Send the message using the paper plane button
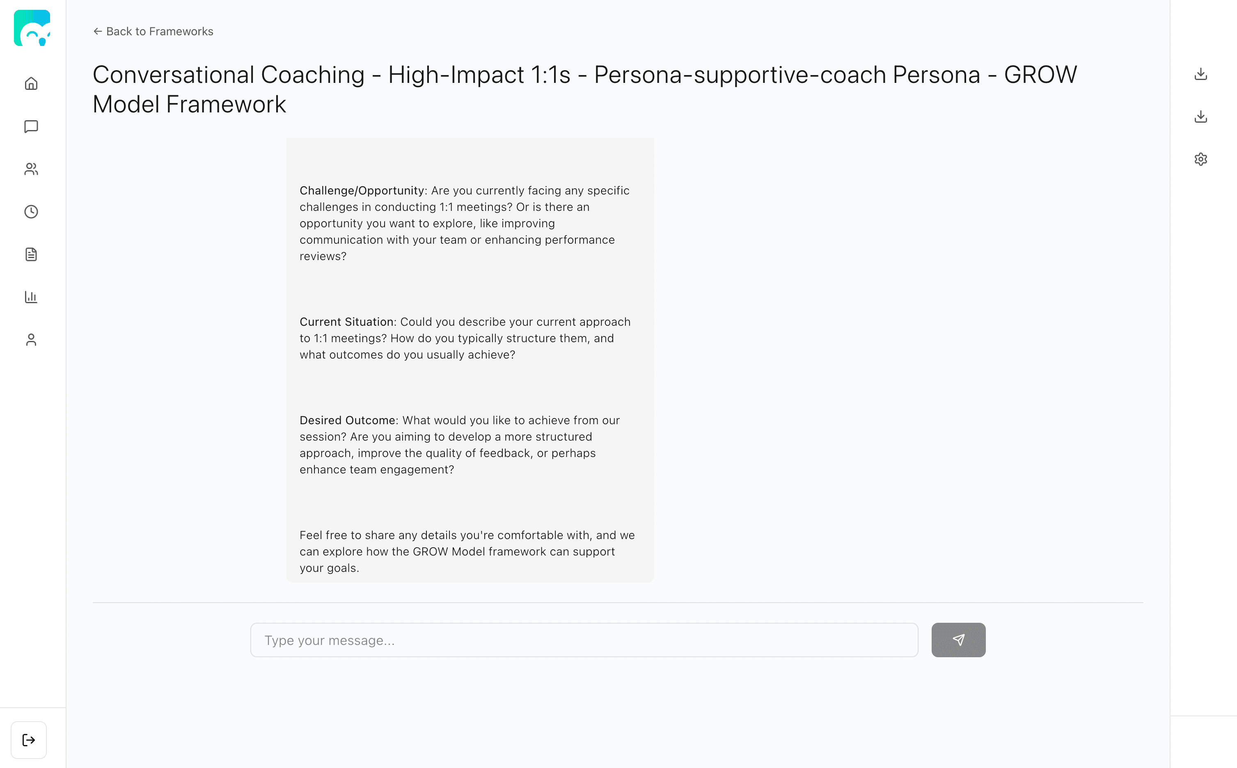Viewport: 1237px width, 768px height. click(958, 640)
